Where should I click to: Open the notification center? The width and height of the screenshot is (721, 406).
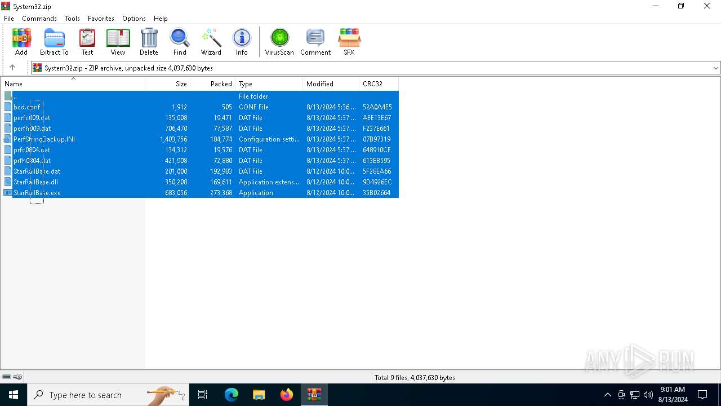[x=702, y=395]
